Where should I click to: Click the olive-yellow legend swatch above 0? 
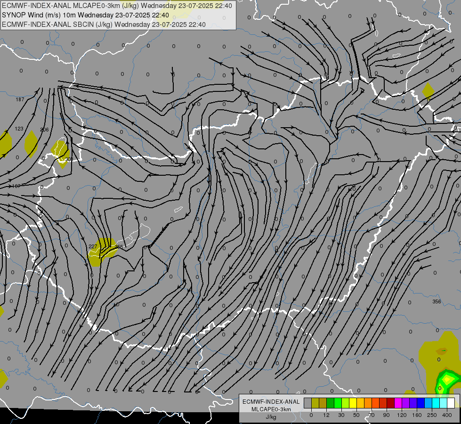pos(315,403)
